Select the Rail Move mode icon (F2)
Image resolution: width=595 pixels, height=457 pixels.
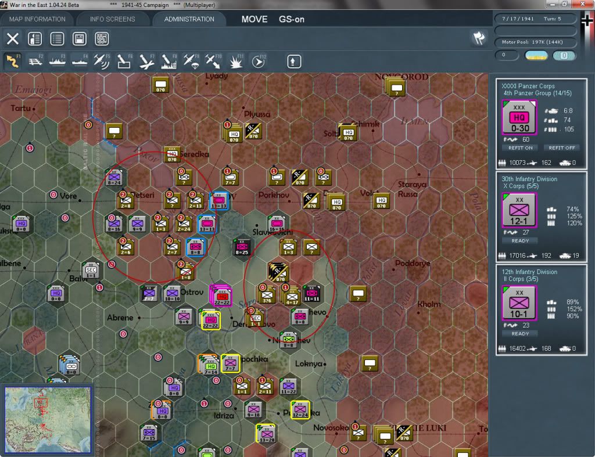pyautogui.click(x=35, y=61)
